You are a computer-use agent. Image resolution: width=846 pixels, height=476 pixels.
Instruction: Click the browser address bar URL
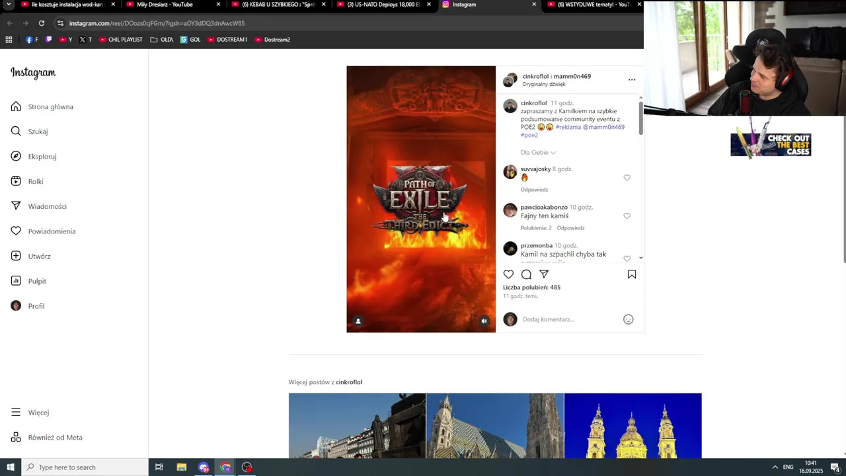(157, 23)
